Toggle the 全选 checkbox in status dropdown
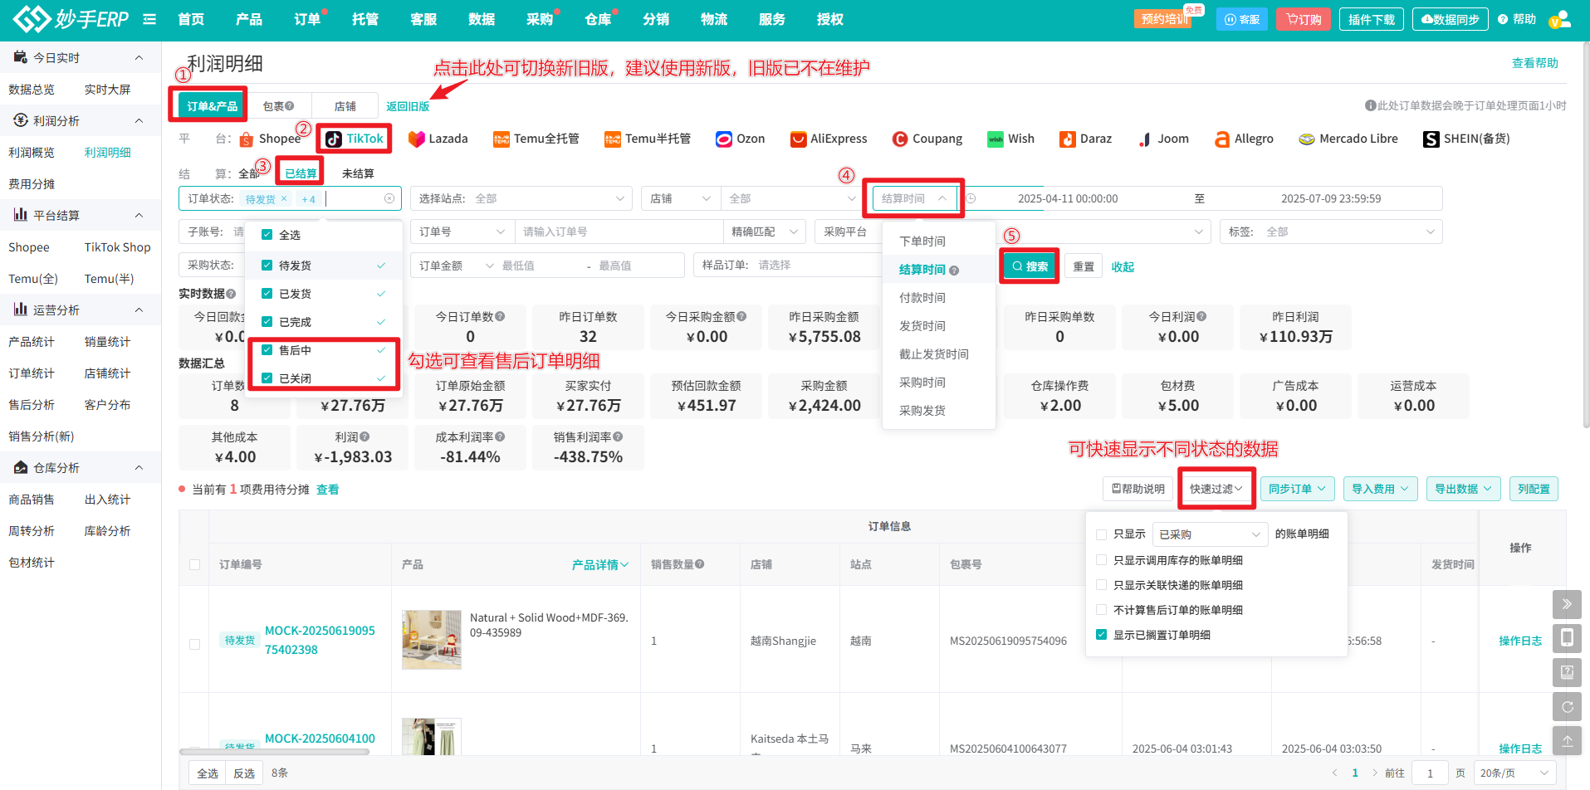This screenshot has height=790, width=1590. click(267, 235)
